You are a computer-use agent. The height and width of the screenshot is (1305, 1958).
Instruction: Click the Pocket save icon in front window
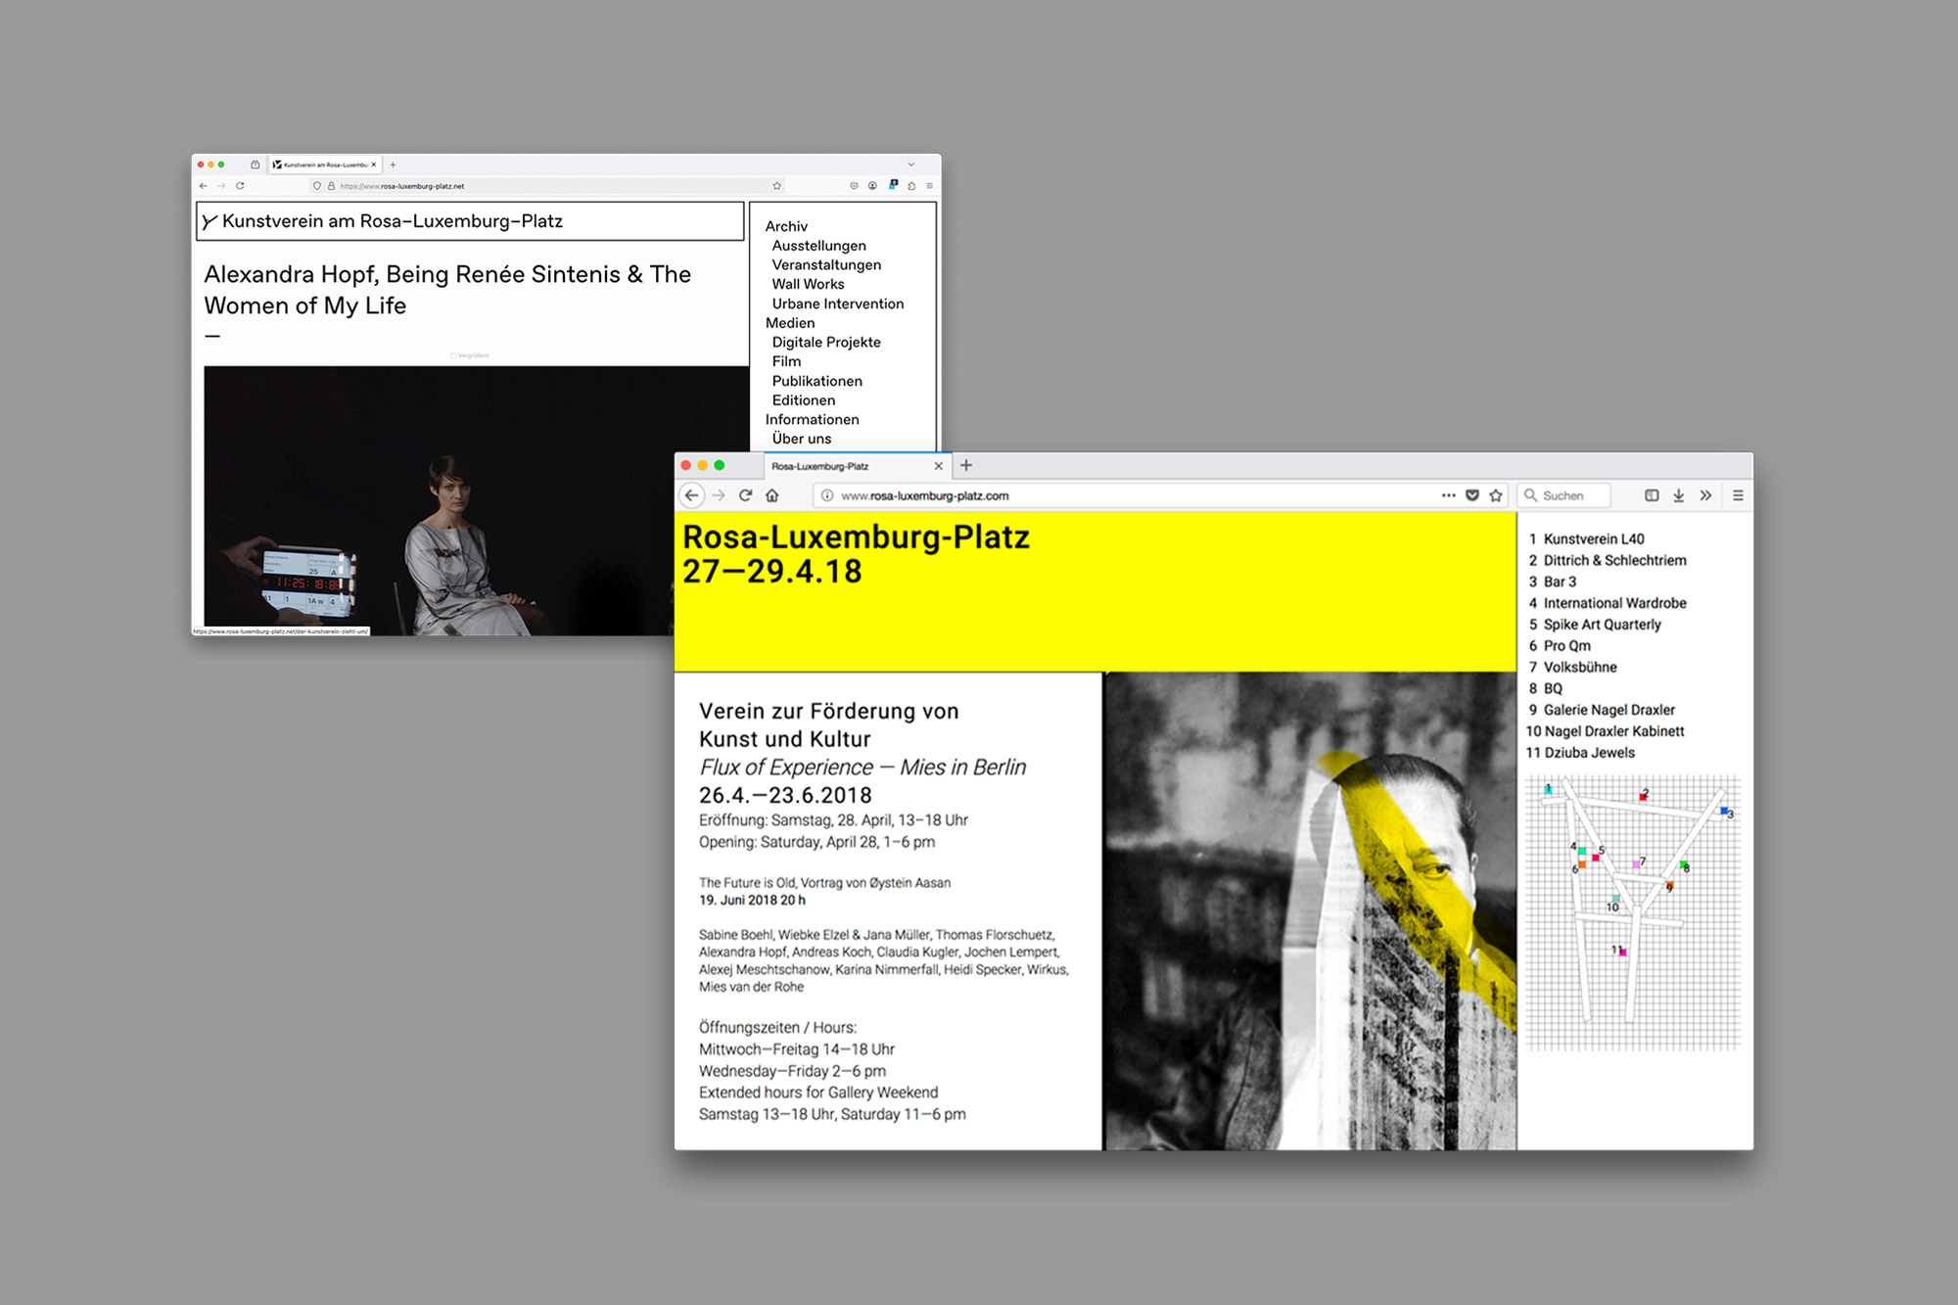(x=1472, y=495)
